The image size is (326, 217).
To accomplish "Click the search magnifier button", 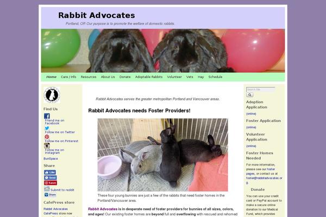I will (250, 95).
